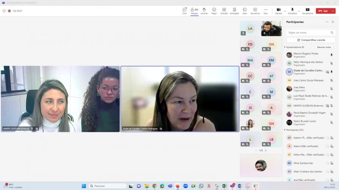Click the 'Digite um nome' search field

click(309, 33)
